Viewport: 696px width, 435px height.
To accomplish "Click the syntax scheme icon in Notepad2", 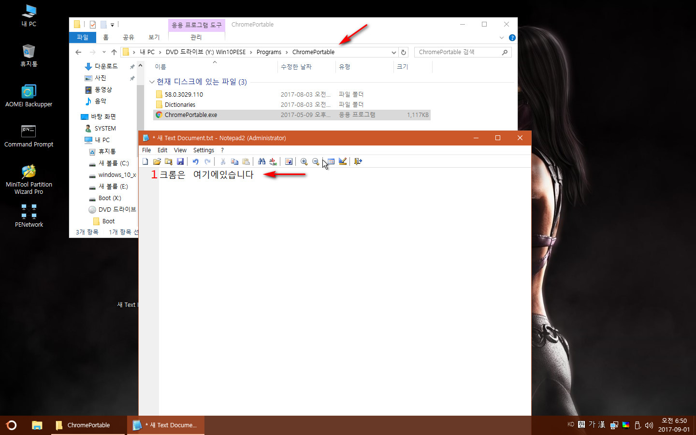I will (x=331, y=161).
